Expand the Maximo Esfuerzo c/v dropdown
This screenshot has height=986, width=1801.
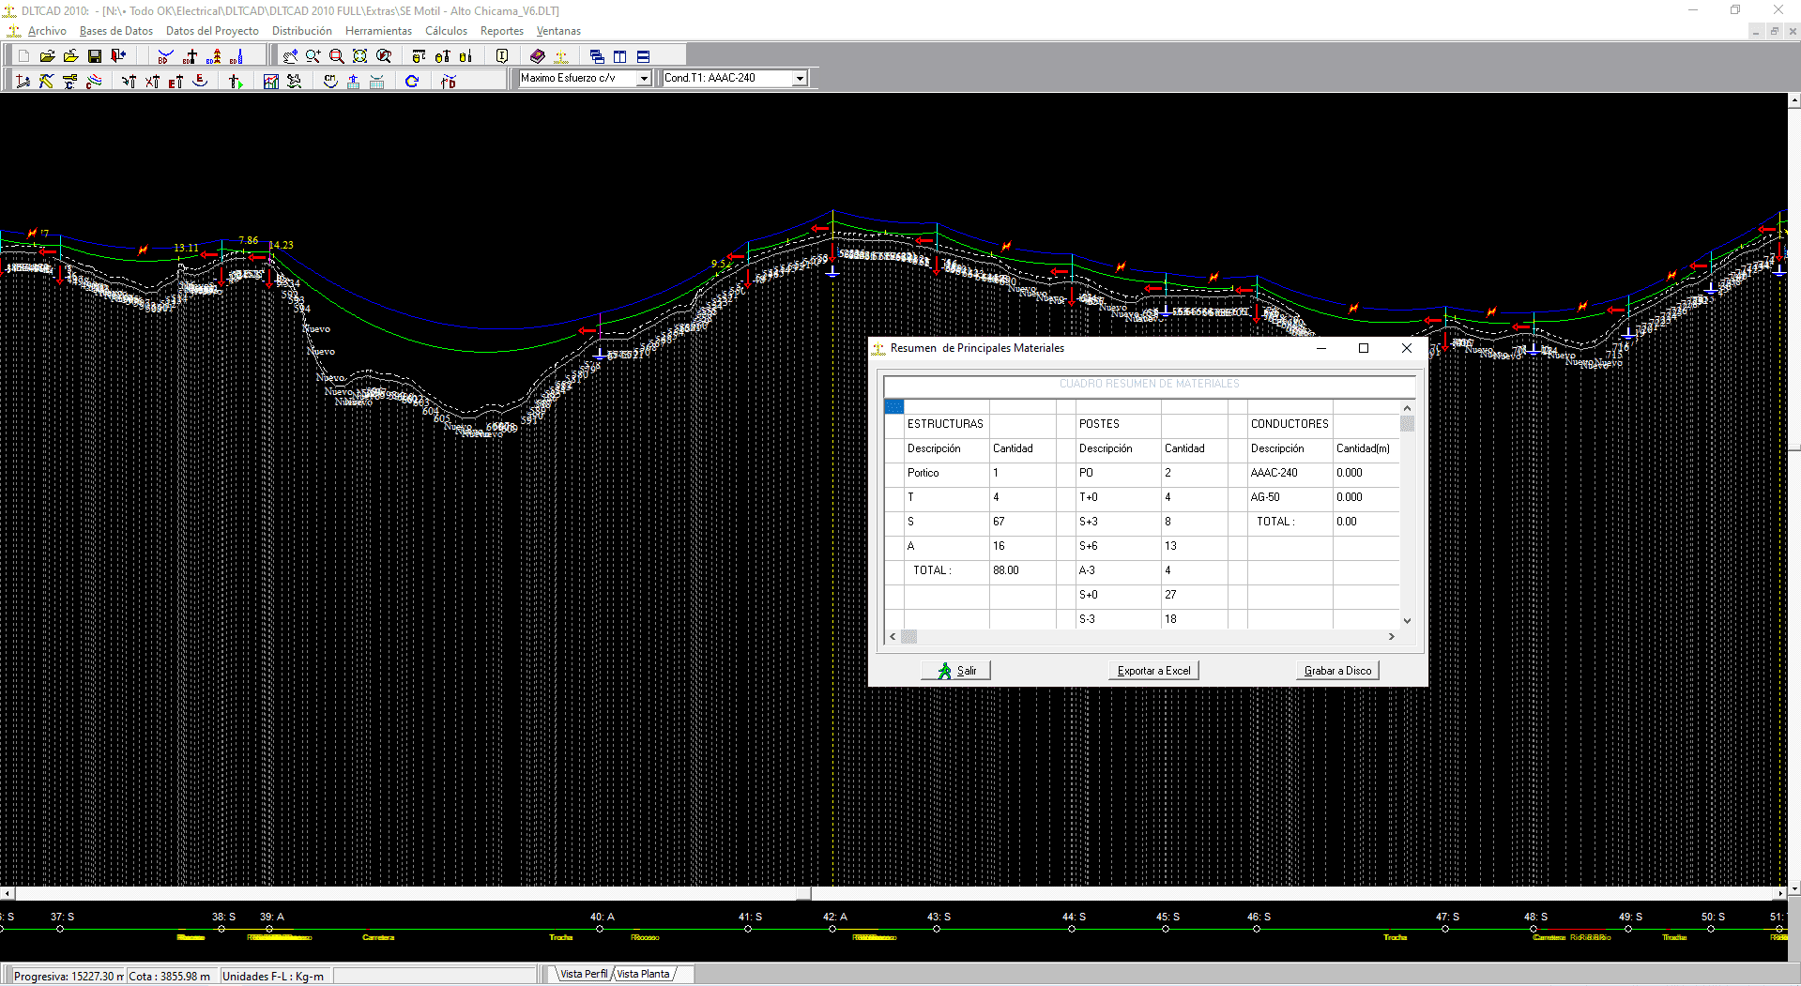click(644, 79)
